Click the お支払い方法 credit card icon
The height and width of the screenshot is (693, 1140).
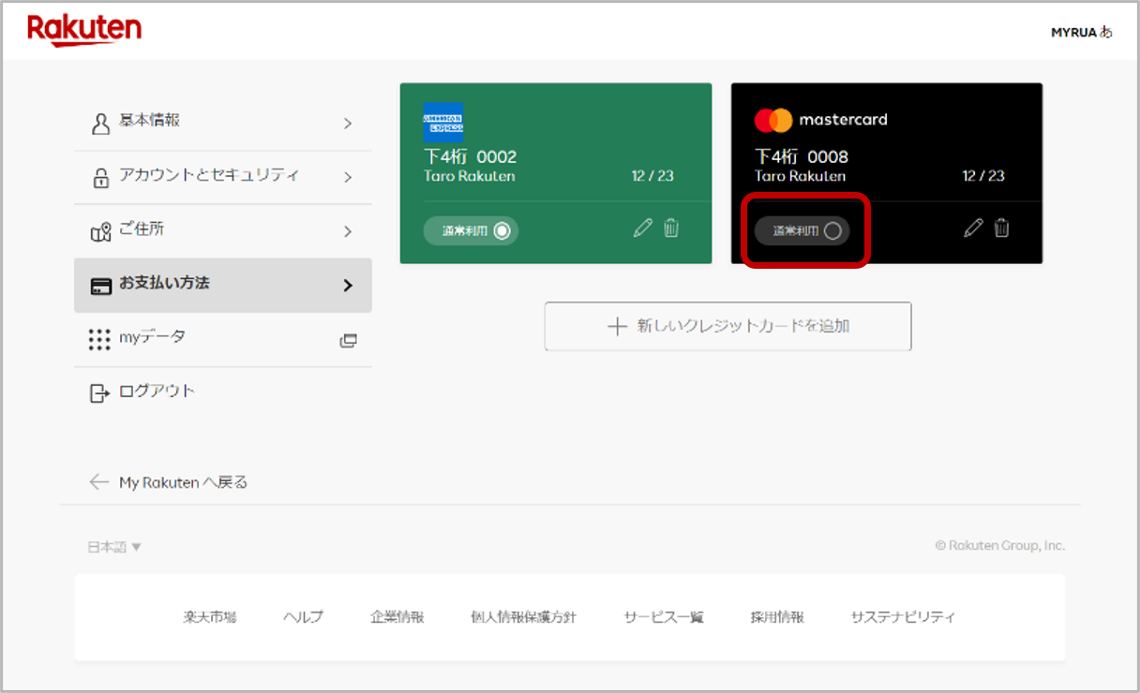[x=101, y=285]
